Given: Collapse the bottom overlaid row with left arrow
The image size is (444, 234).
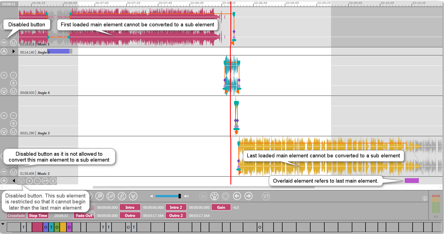Looking at the screenshot, I should [13, 181].
